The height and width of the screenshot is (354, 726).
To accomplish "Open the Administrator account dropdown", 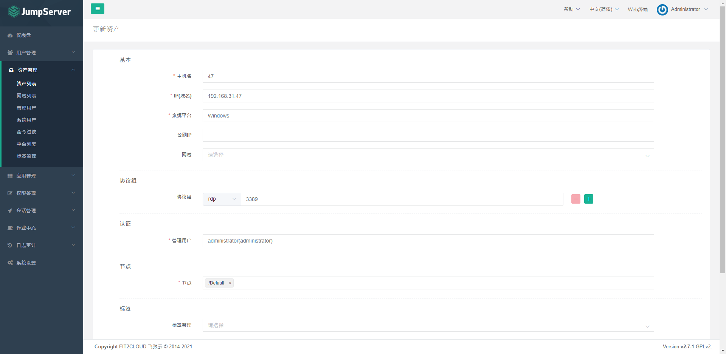I will (689, 9).
